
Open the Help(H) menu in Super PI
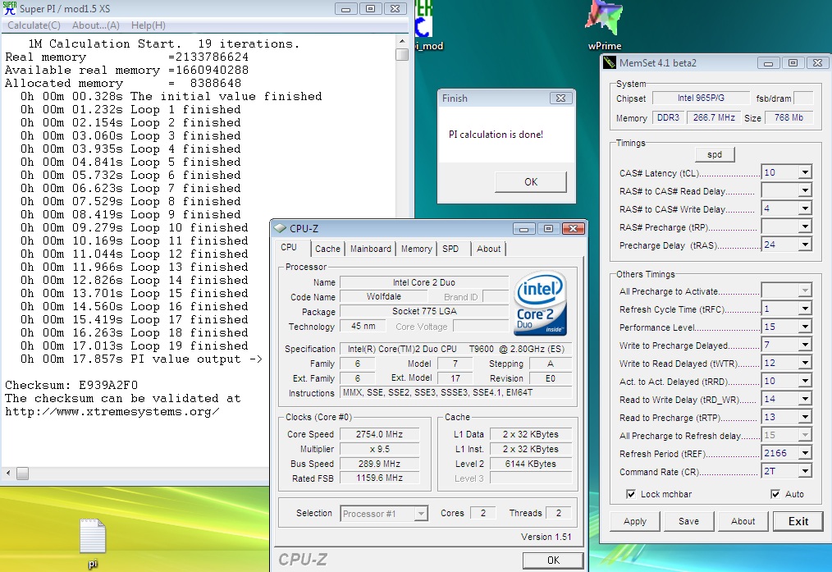click(x=148, y=25)
